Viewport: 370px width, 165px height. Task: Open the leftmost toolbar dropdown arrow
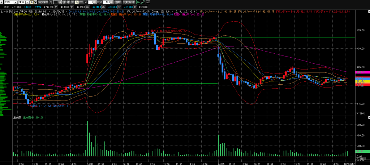tap(1, 2)
